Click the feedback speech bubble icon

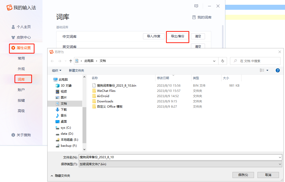point(196,6)
